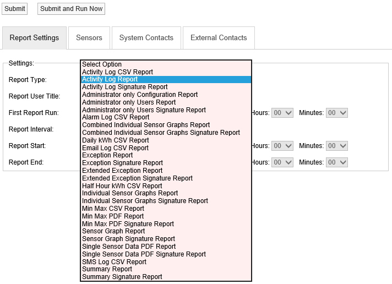The image size is (392, 284).
Task: Go to the External Contacts tab
Action: 219,38
